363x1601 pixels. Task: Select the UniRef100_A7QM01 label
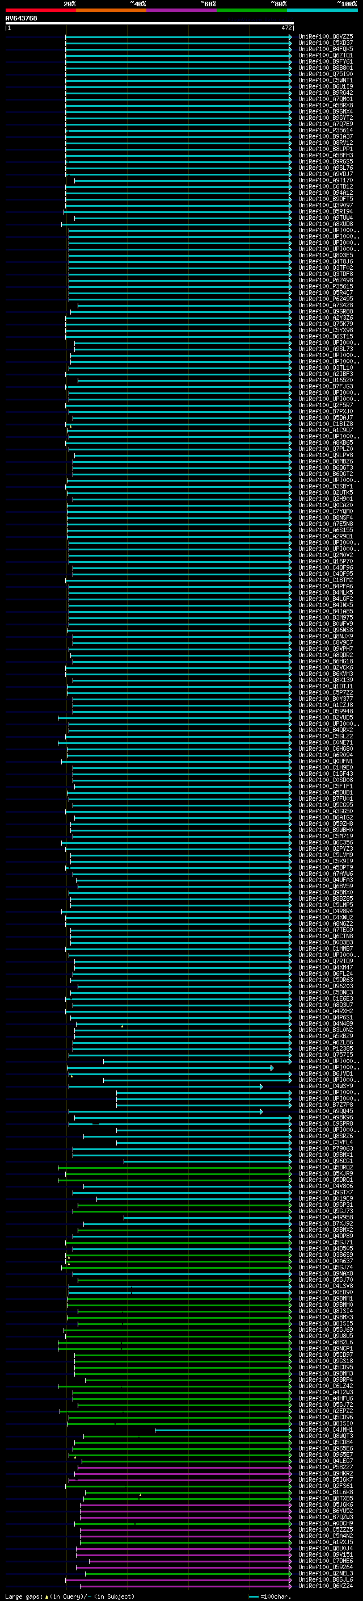click(326, 99)
